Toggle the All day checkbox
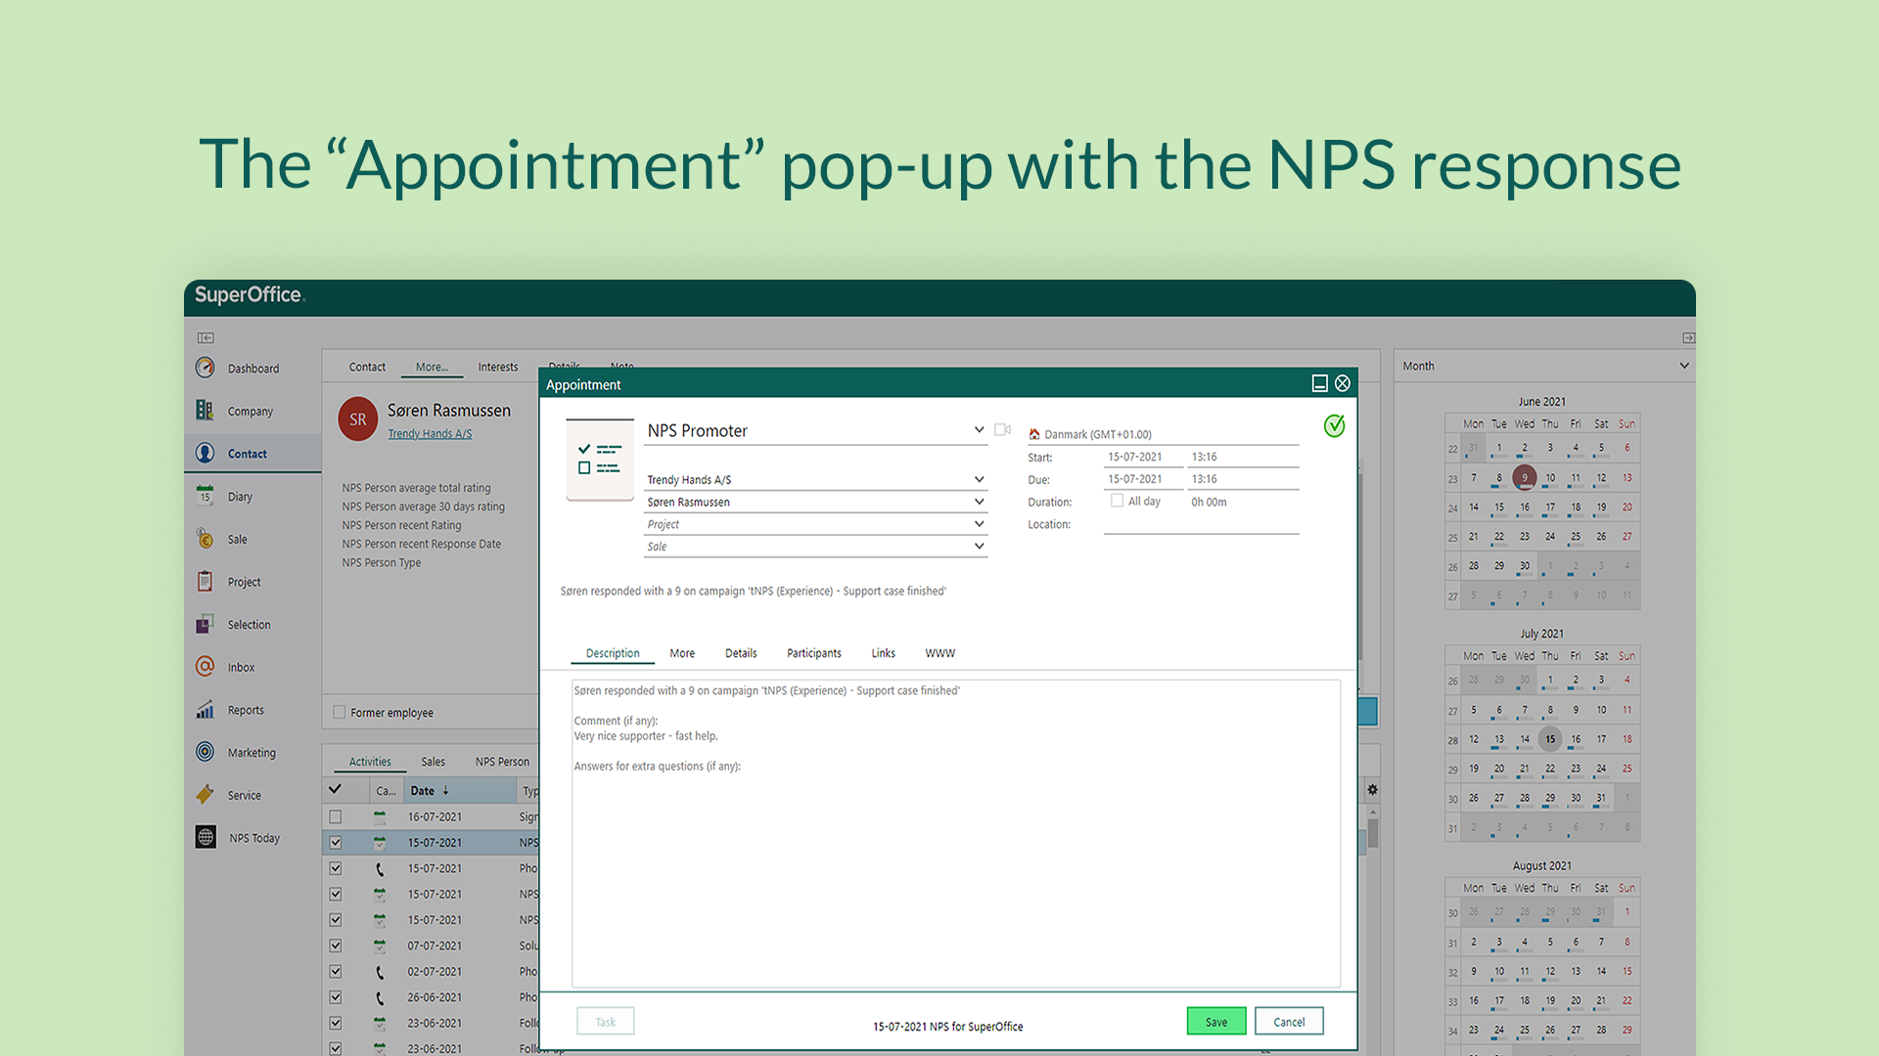 point(1117,501)
